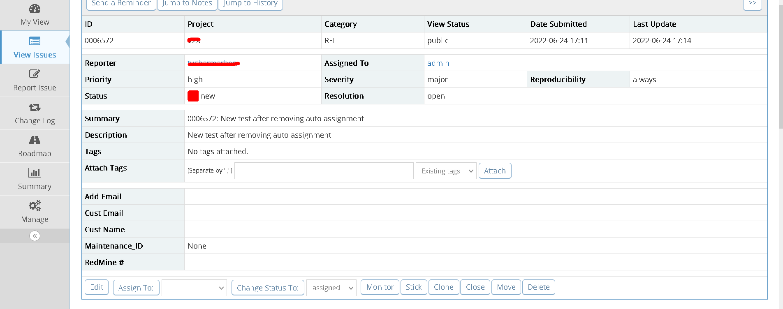Focus the Attach Tags text field

tap(324, 171)
